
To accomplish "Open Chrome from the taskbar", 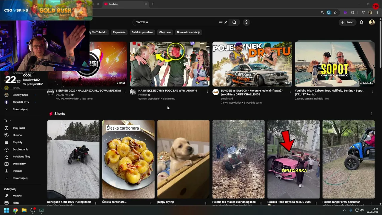I will (15, 210).
